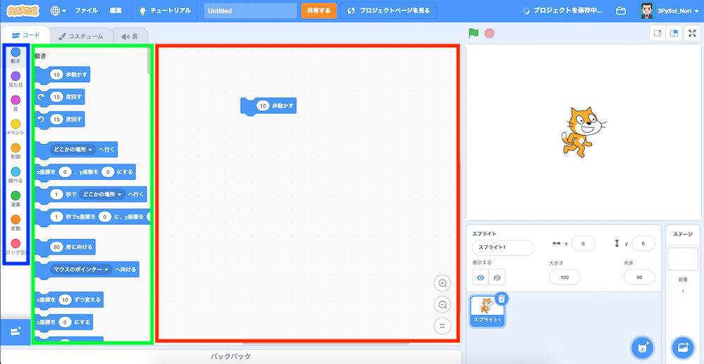Open どこかの場所 dropdown in へ行く block
This screenshot has height=364, width=704.
click(x=73, y=150)
